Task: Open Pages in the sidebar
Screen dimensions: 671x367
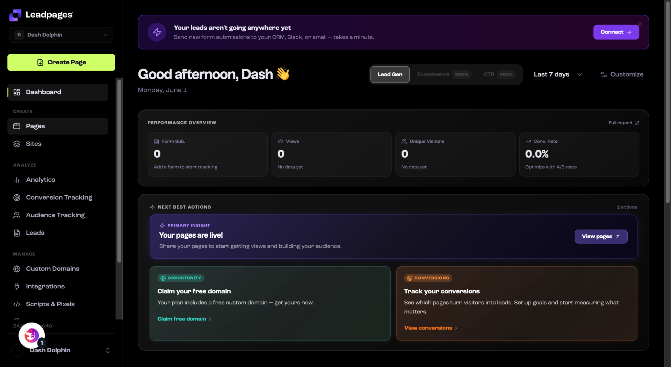Action: (58, 126)
